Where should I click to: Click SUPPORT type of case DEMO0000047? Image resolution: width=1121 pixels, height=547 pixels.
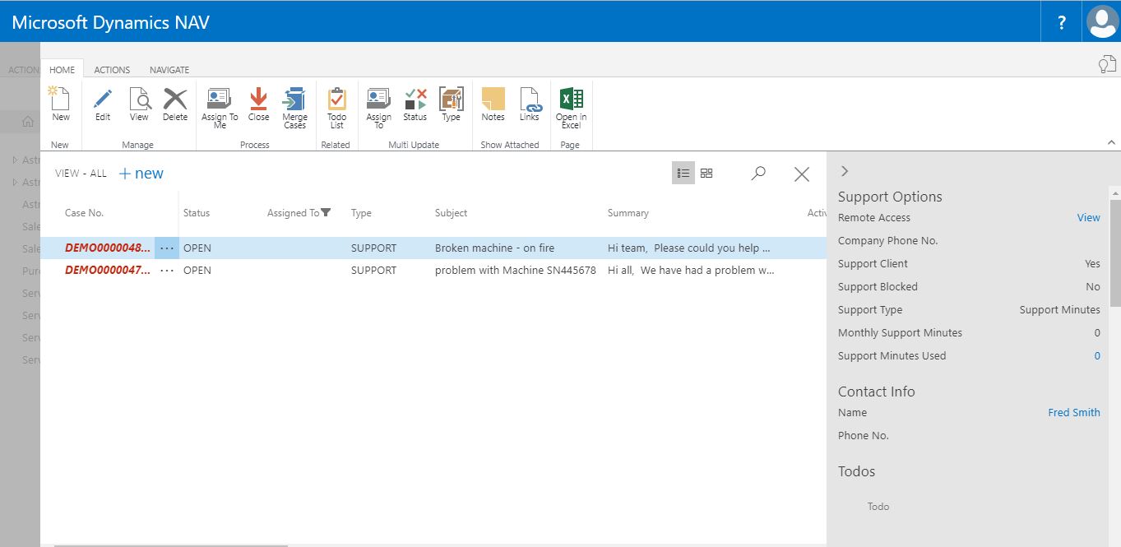tap(373, 270)
